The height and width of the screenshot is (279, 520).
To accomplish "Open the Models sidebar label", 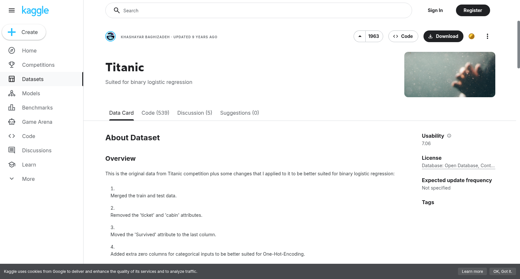I will point(31,93).
